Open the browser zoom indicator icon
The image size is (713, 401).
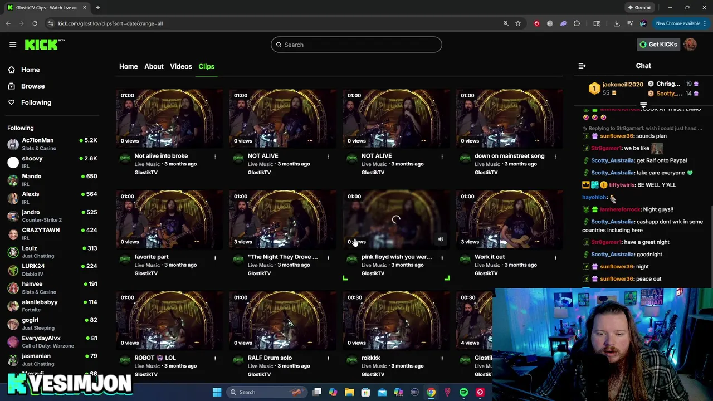tap(506, 23)
